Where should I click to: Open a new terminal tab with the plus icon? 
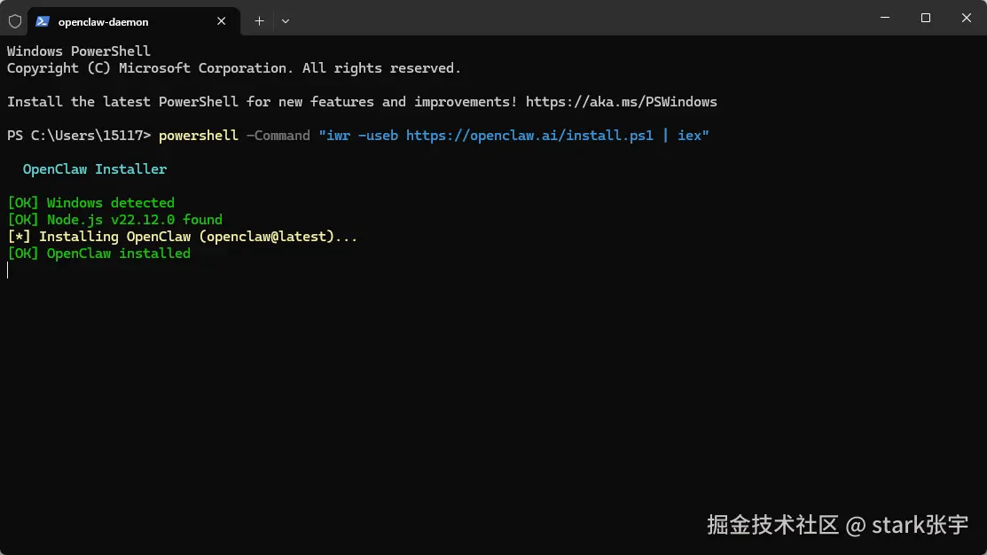[259, 20]
